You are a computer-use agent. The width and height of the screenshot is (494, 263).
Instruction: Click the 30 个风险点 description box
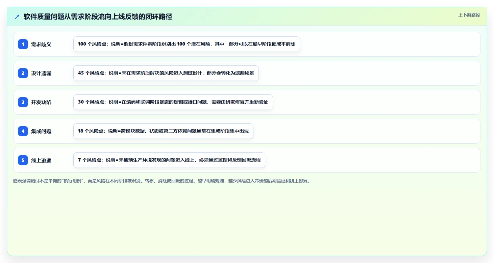(x=173, y=102)
